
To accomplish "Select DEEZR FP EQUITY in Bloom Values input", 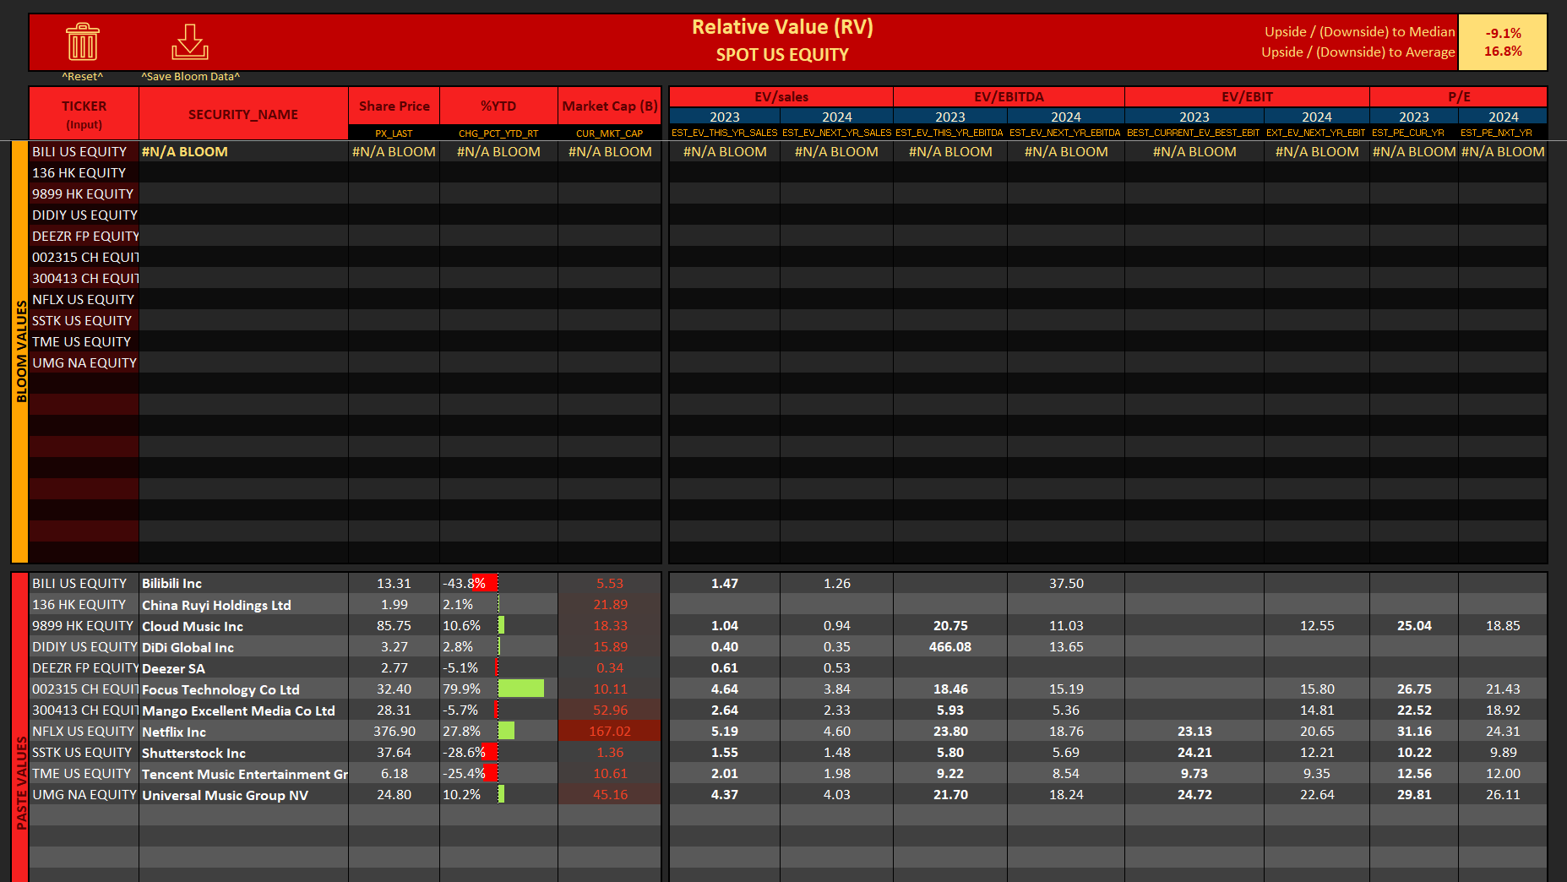I will pyautogui.click(x=84, y=237).
